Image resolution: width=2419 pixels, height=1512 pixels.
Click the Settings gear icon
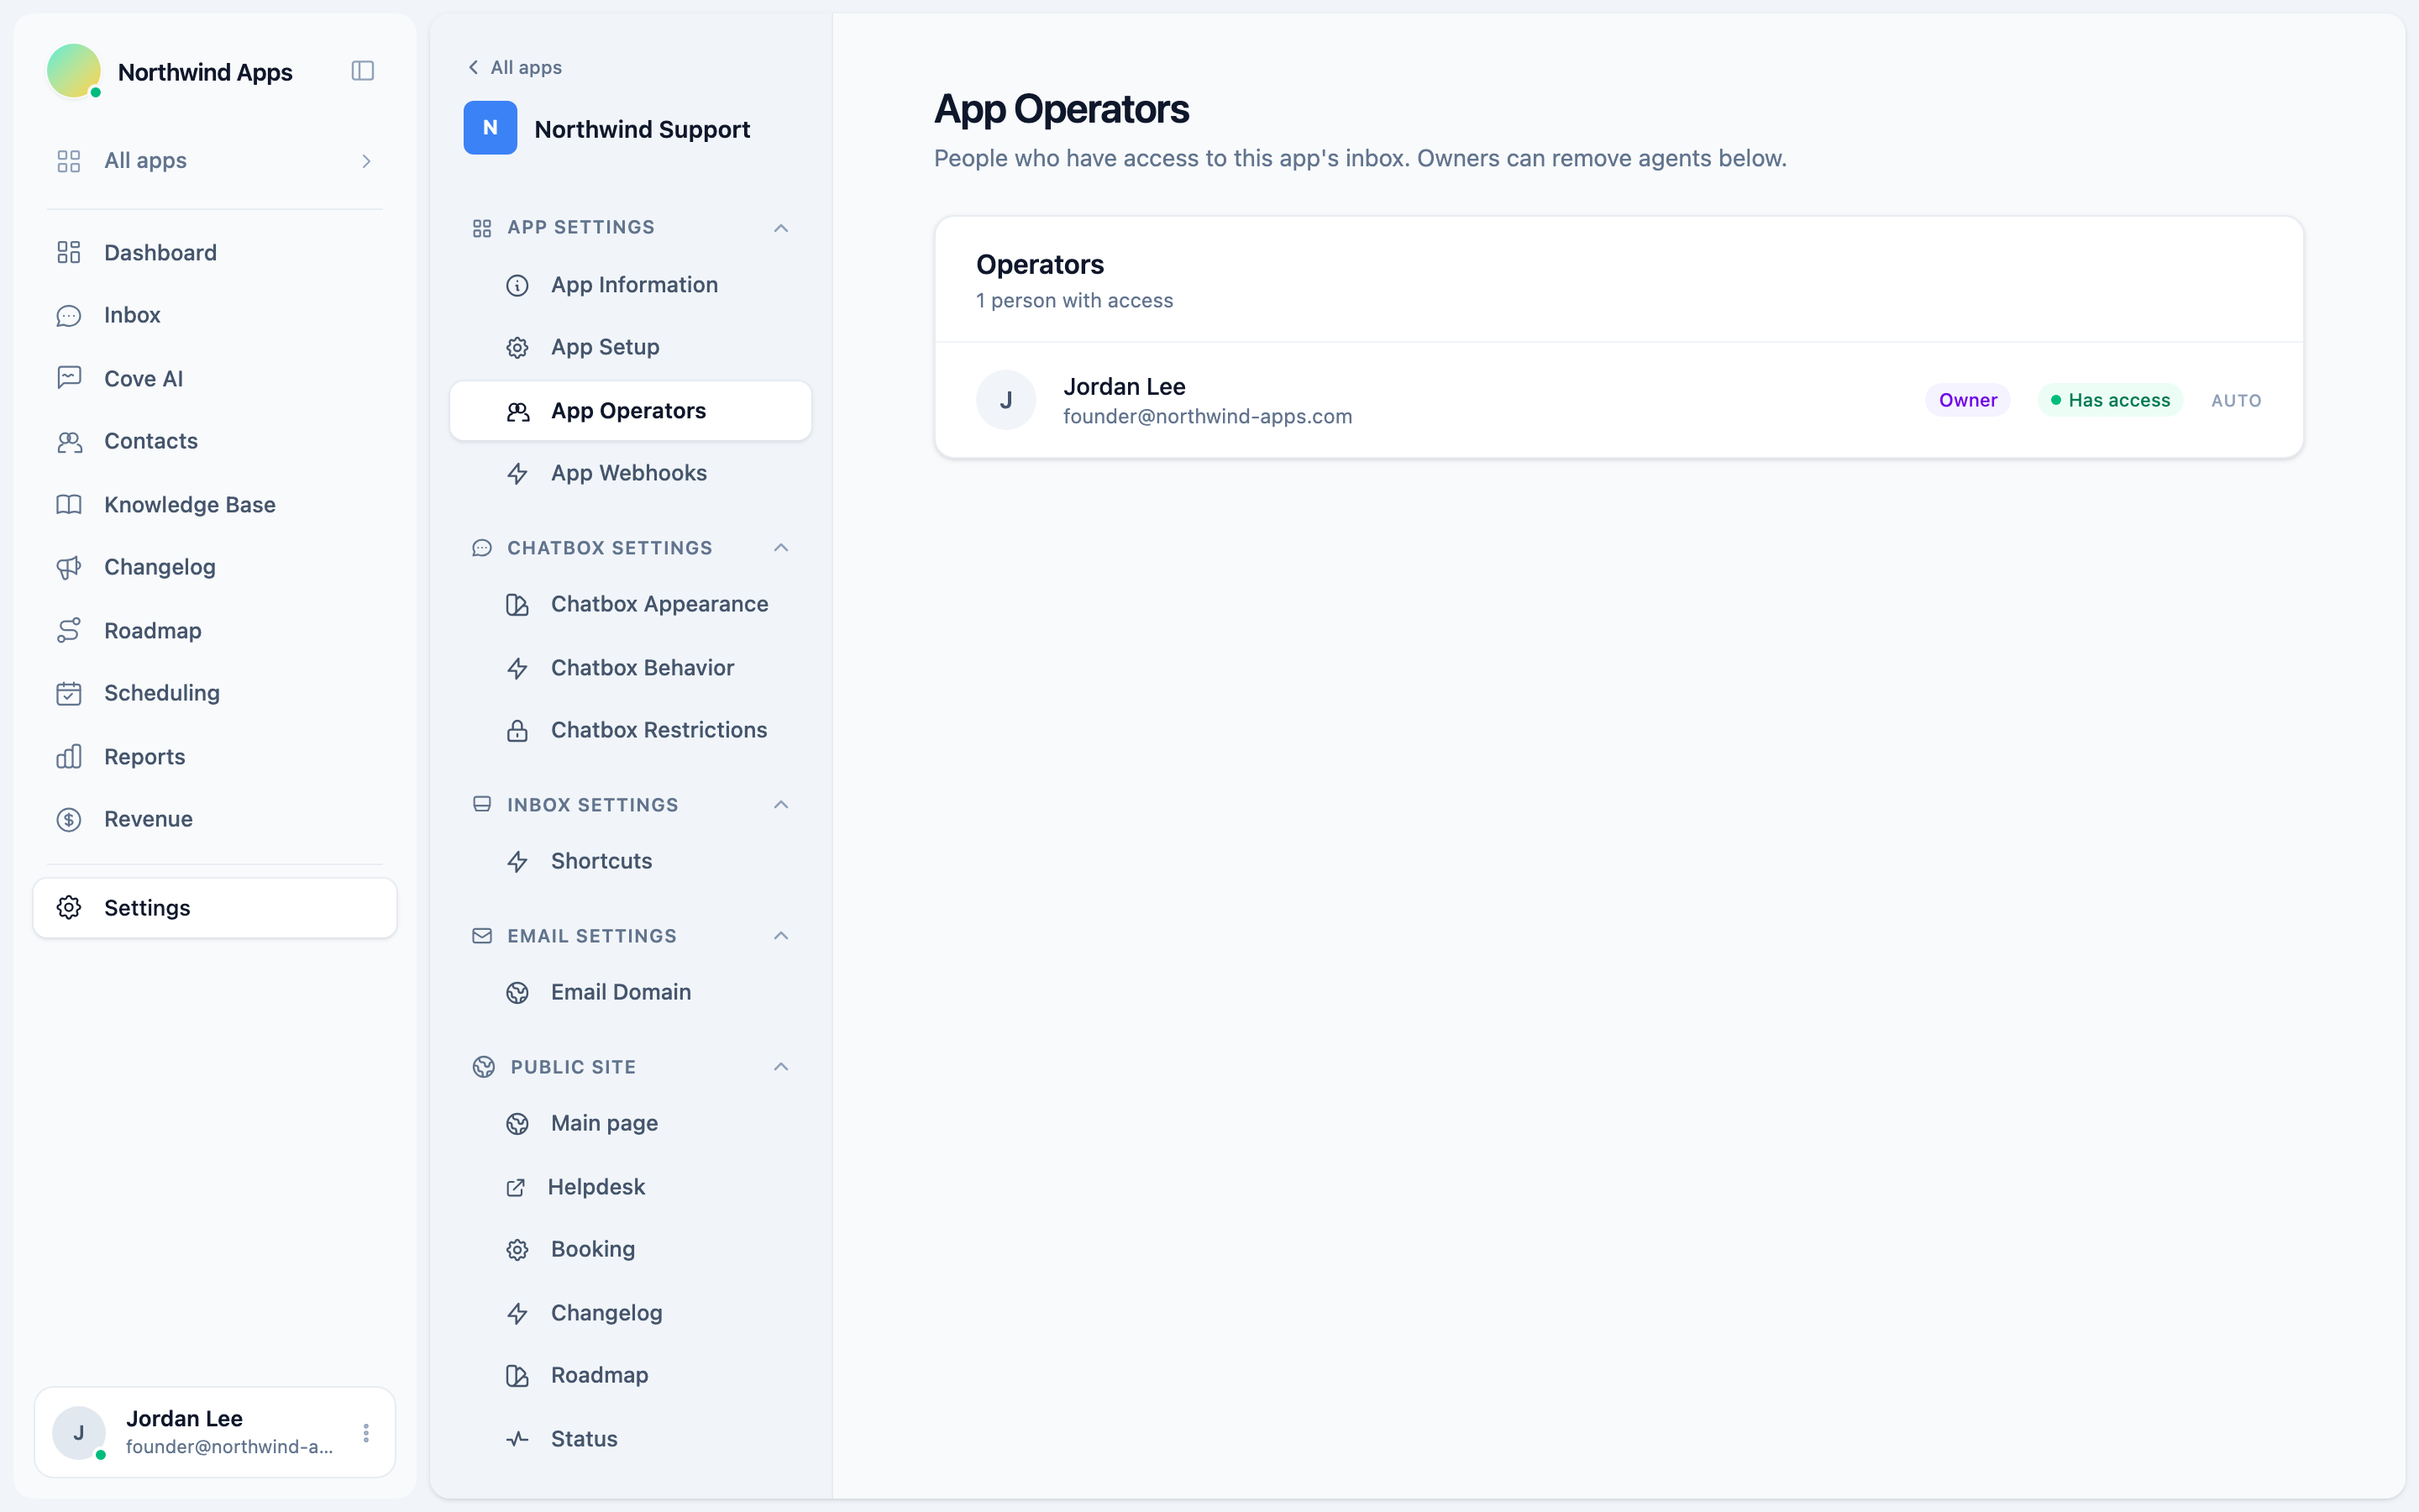point(69,907)
